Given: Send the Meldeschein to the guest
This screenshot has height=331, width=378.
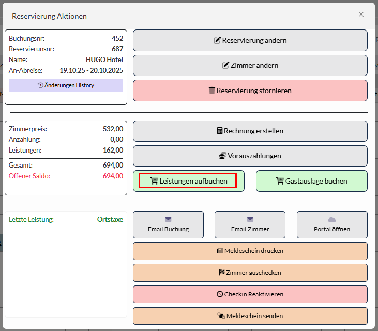Looking at the screenshot, I should coord(250,316).
